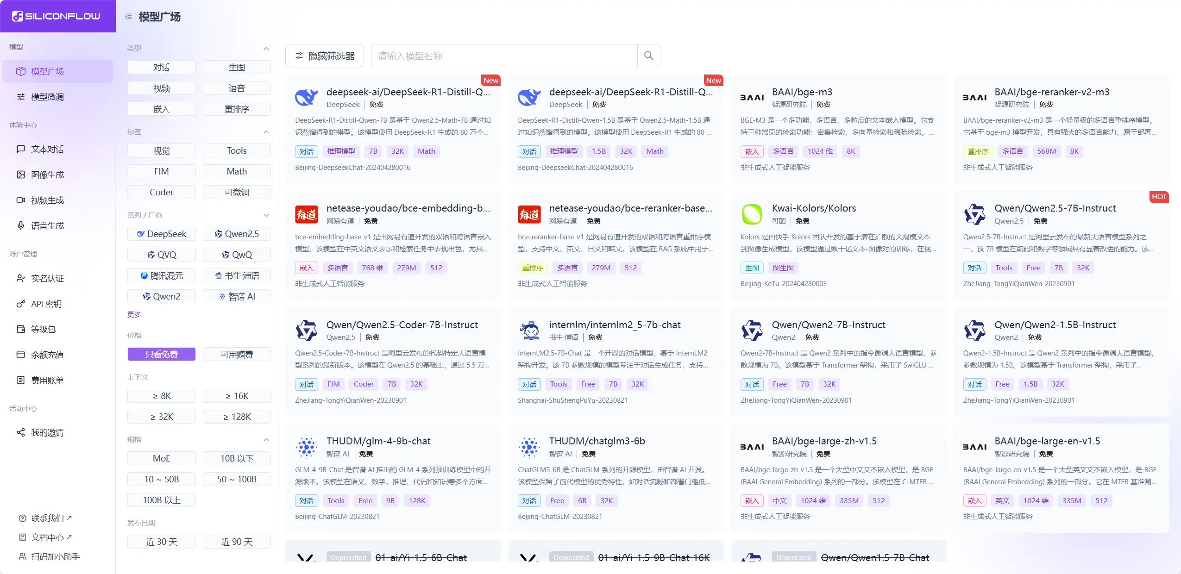Viewport: 1181px width, 574px height.
Task: Click the THUDM glm-4-9b-chat logo icon
Action: (x=306, y=447)
